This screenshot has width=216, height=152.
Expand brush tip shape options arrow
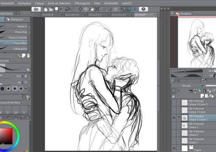[x=26, y=89]
